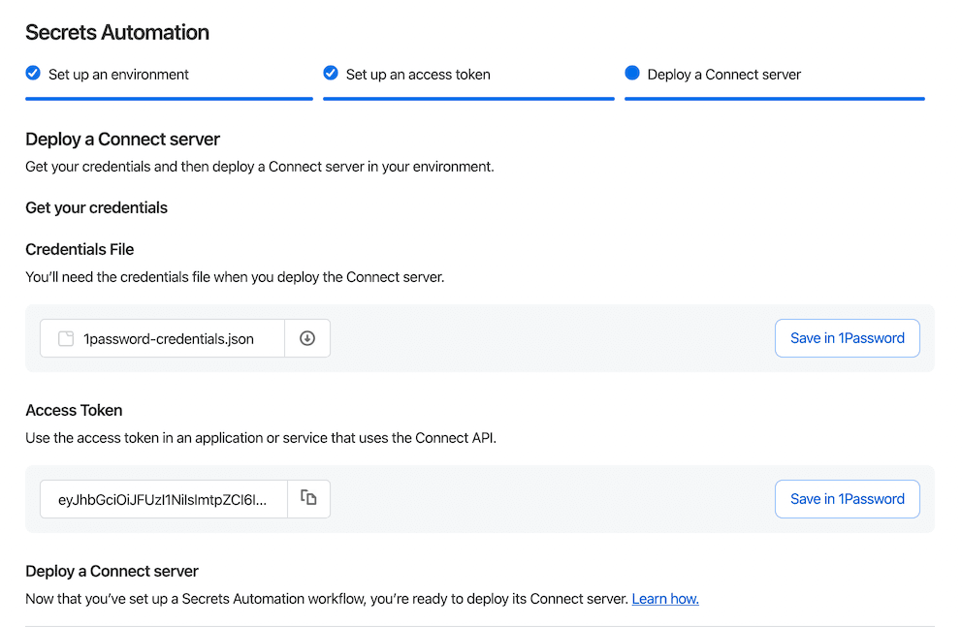Image resolution: width=962 pixels, height=627 pixels.
Task: Save the credentials file in 1Password
Action: [848, 338]
